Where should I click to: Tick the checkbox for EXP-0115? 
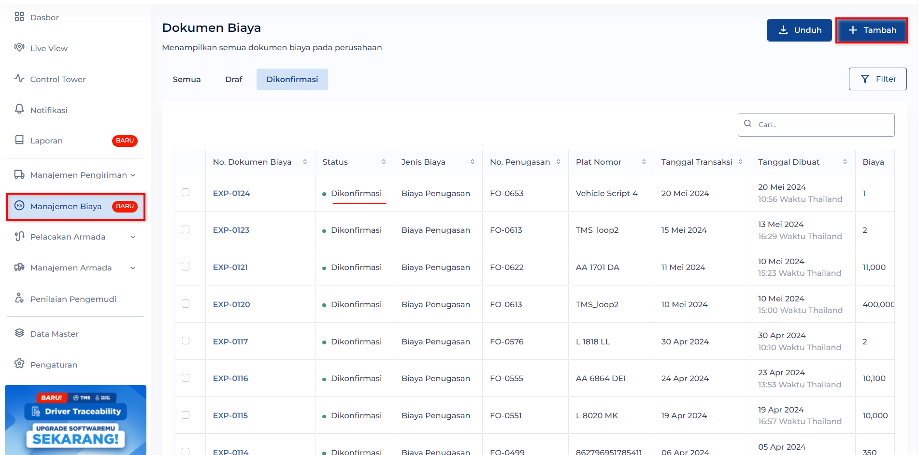tap(186, 415)
